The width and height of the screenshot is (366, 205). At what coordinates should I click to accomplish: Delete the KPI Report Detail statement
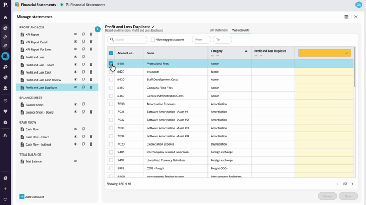tap(91, 42)
